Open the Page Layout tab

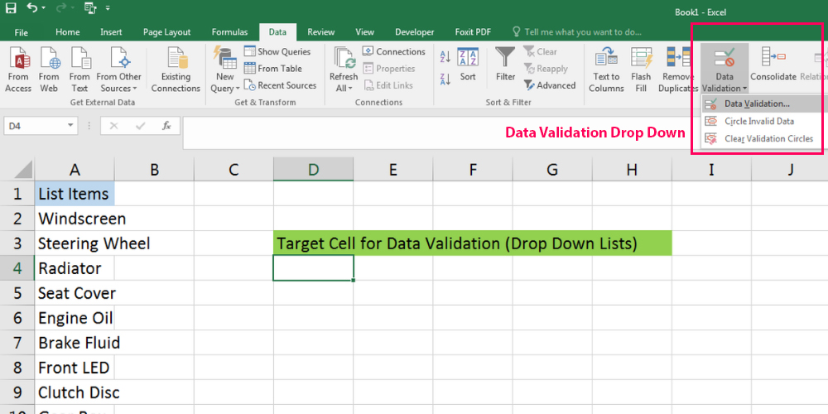166,32
